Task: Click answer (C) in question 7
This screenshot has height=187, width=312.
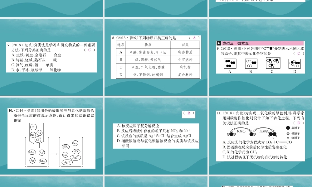Action: pyautogui.click(x=89, y=50)
